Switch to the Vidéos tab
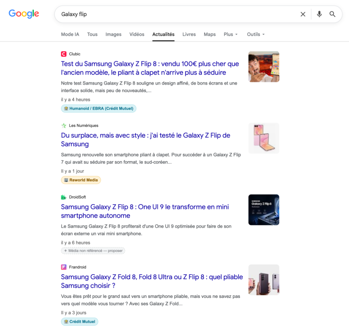This screenshot has width=349, height=331. (x=137, y=34)
